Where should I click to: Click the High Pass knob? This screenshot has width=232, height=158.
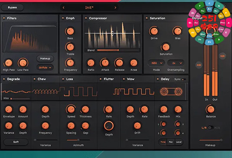click(9, 63)
